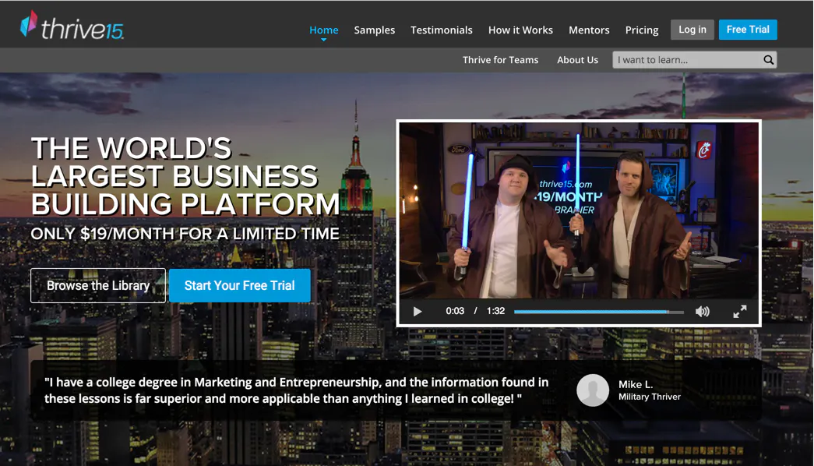This screenshot has height=466, width=814.
Task: Click the 'Mike L.' name text
Action: [x=636, y=384]
